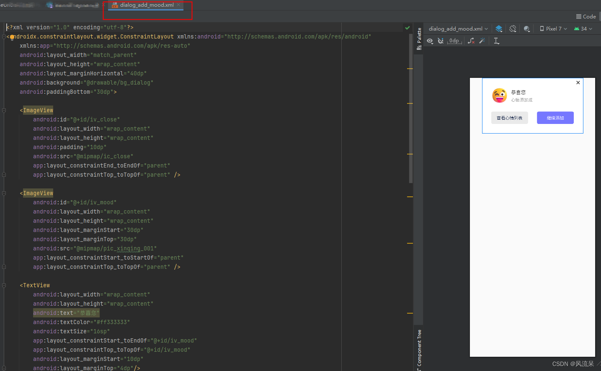Open the Component Tree panel

[x=418, y=348]
